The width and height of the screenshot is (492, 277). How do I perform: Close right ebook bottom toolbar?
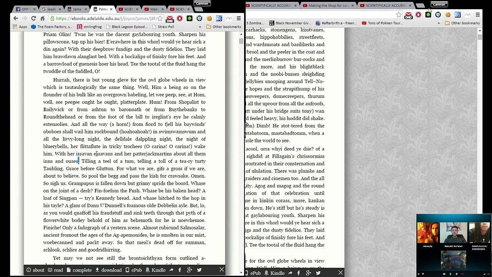coord(341,273)
